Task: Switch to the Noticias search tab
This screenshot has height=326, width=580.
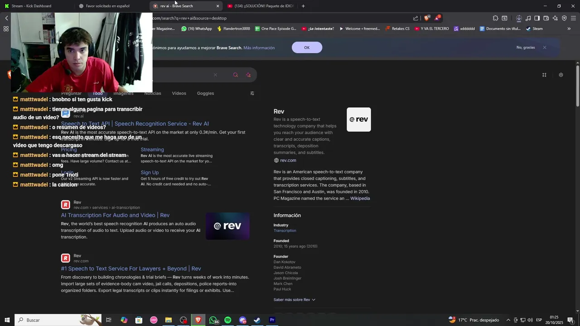Action: point(153,93)
